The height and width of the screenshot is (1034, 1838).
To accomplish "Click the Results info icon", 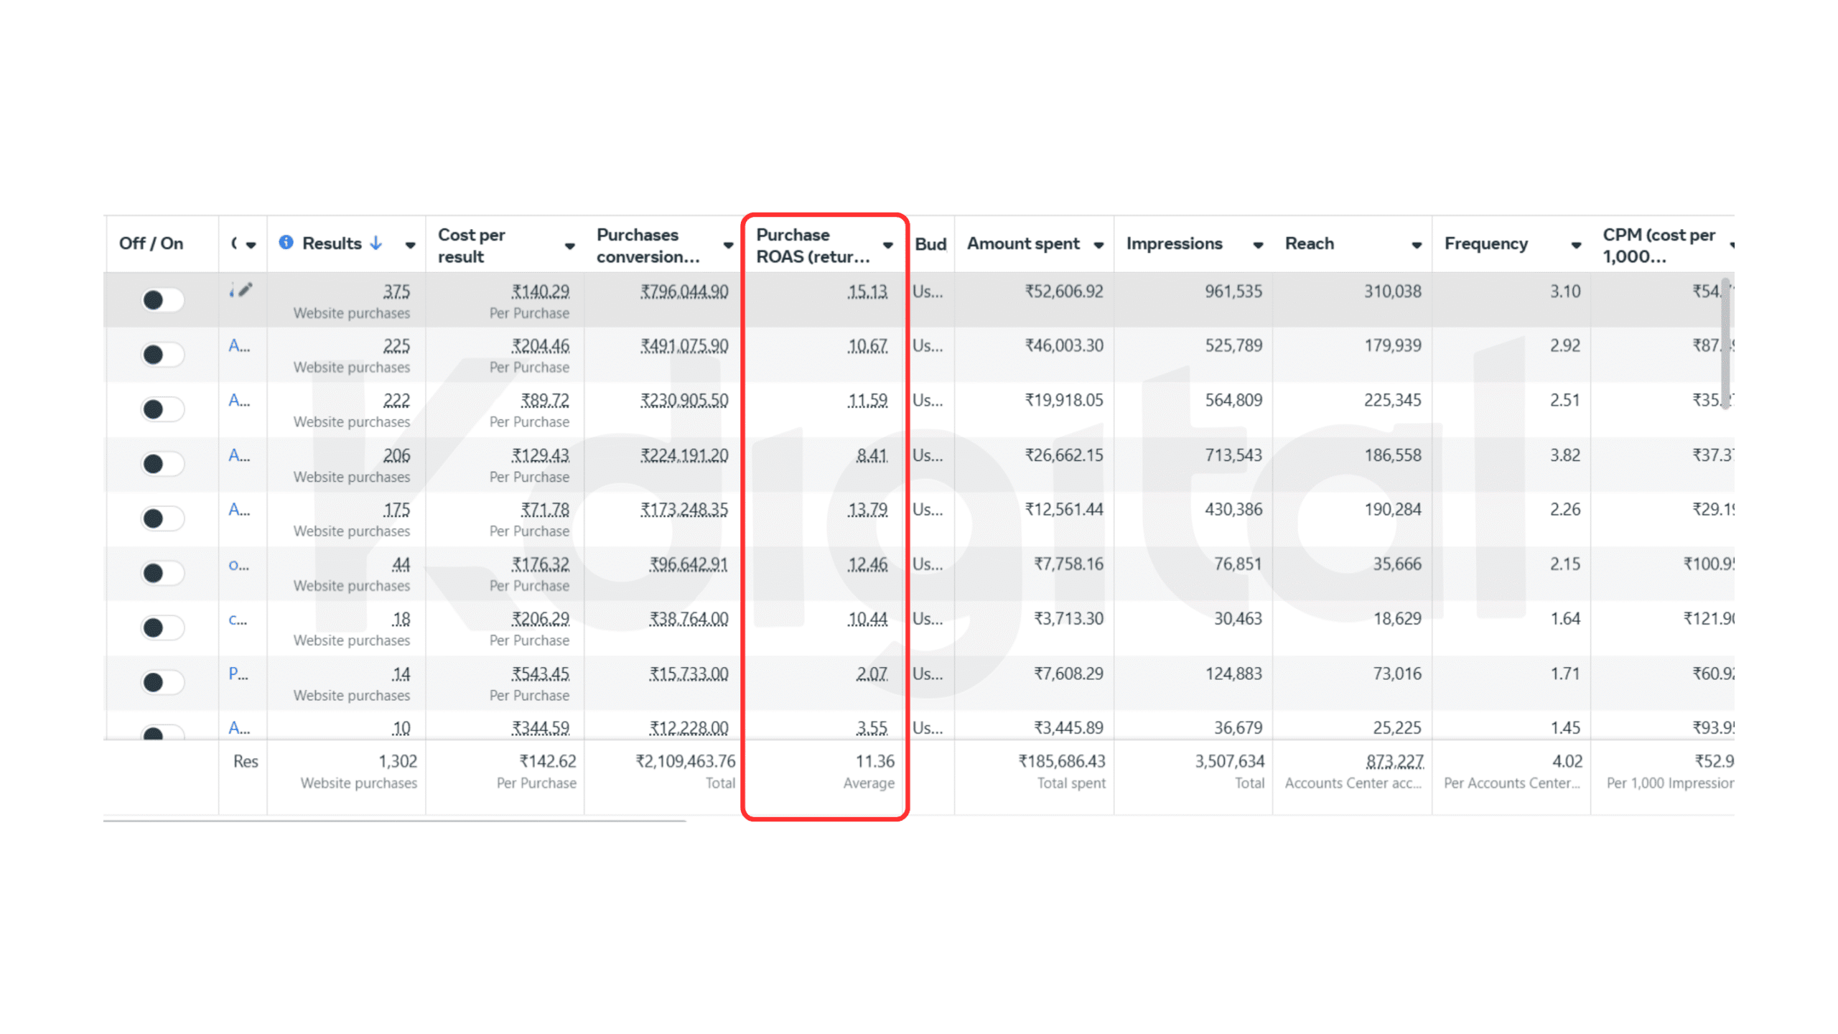I will click(286, 243).
